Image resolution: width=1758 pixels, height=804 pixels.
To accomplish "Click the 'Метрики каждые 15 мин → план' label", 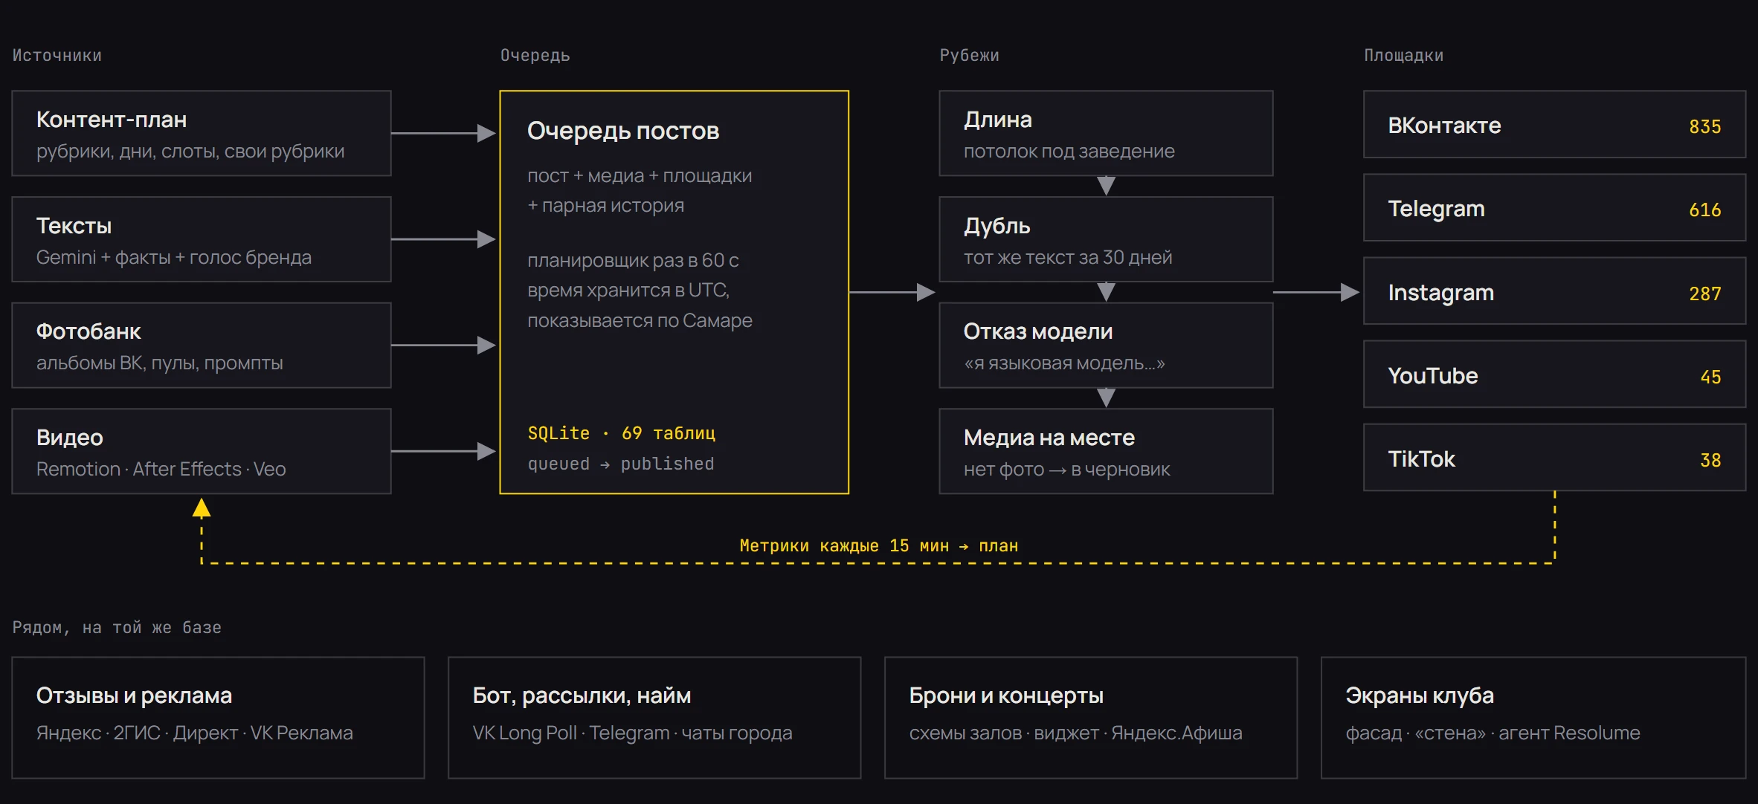I will 879,546.
